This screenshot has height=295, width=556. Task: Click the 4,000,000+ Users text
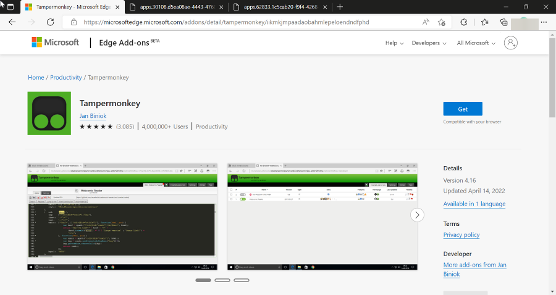pyautogui.click(x=165, y=127)
